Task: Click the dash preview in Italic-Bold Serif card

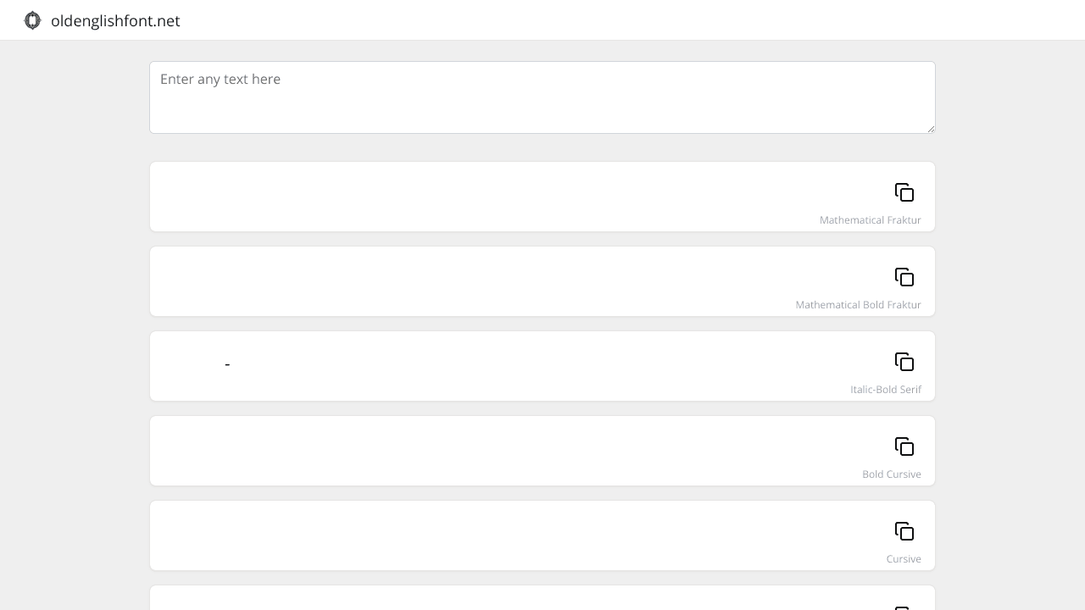Action: point(227,364)
